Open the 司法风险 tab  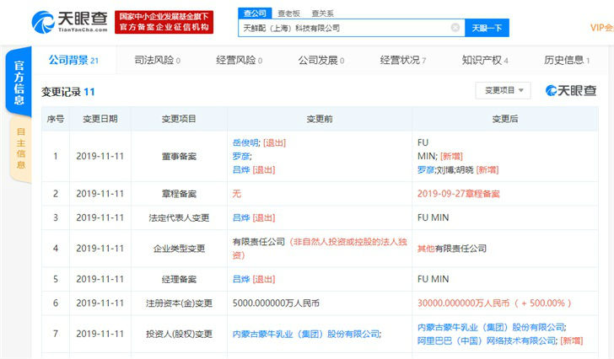coord(157,61)
